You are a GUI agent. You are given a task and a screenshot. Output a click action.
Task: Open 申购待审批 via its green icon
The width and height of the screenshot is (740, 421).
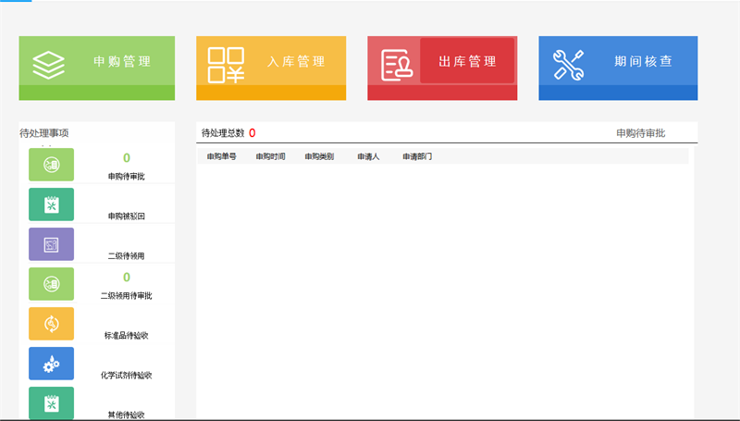click(x=51, y=165)
